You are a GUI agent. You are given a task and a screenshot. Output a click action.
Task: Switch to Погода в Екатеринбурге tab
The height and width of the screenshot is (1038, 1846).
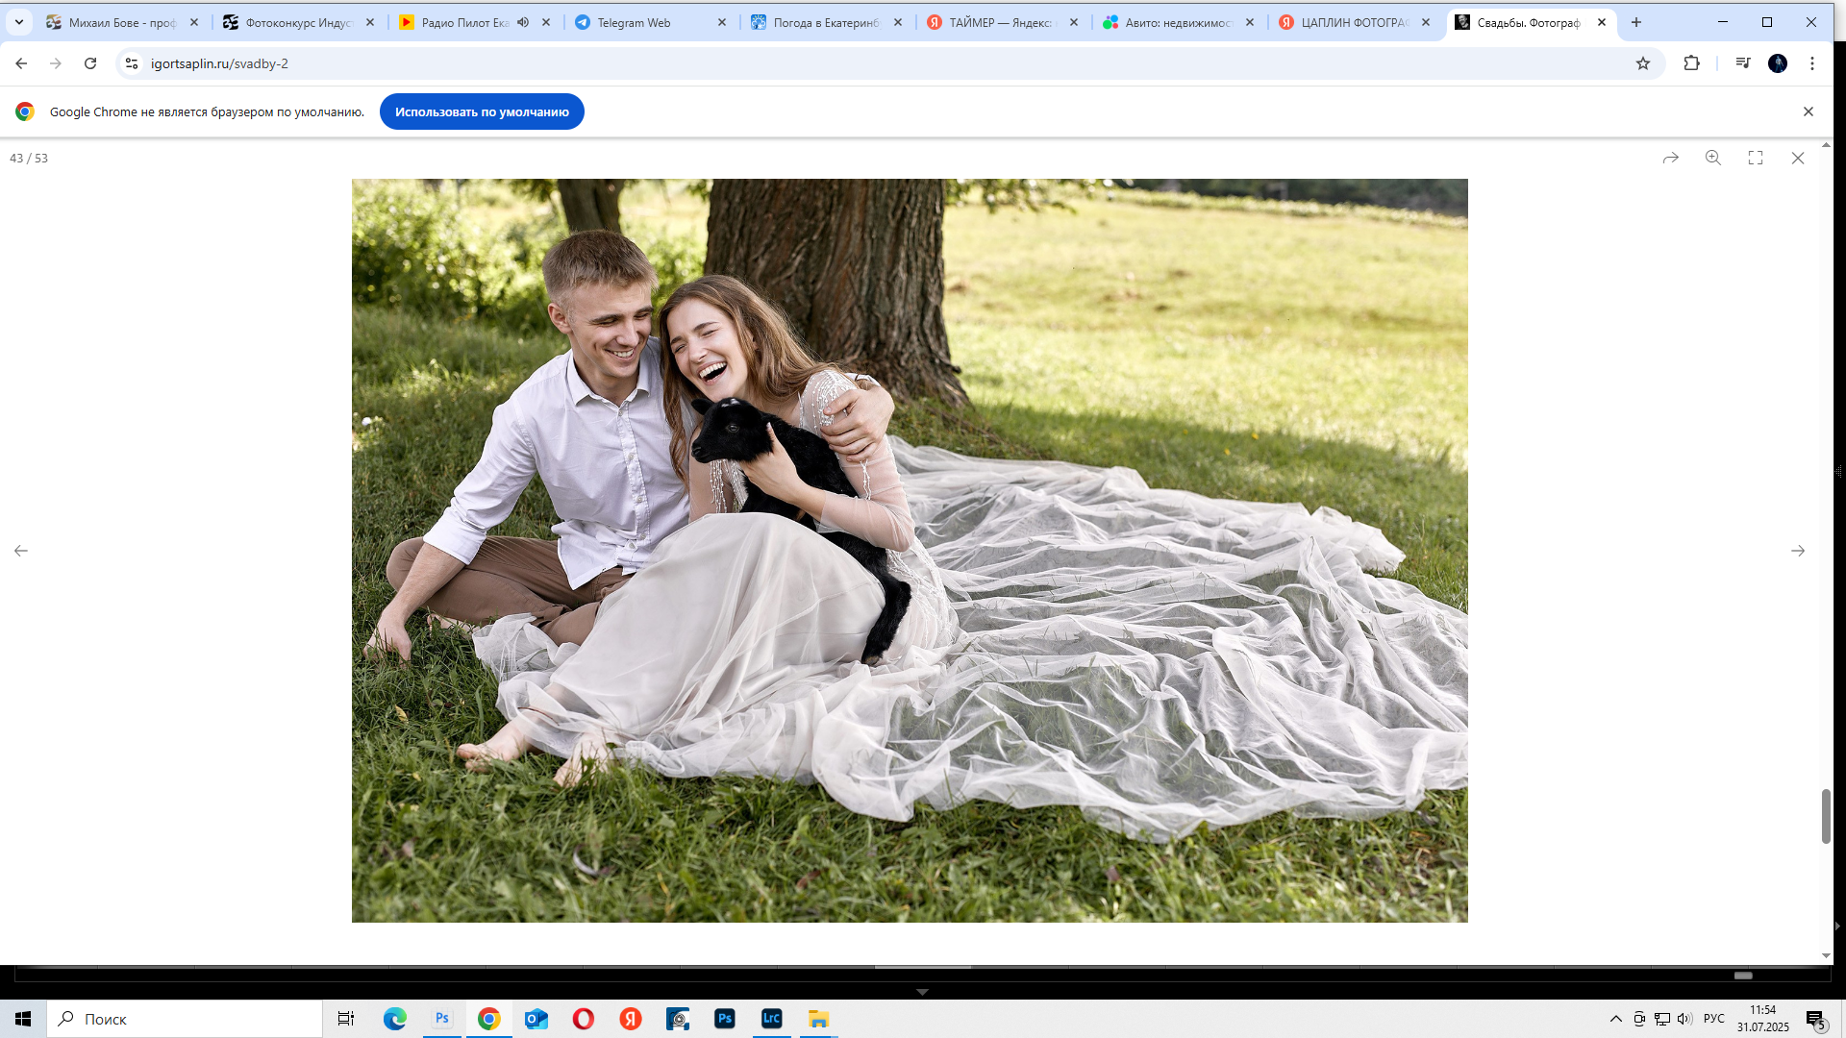click(825, 22)
